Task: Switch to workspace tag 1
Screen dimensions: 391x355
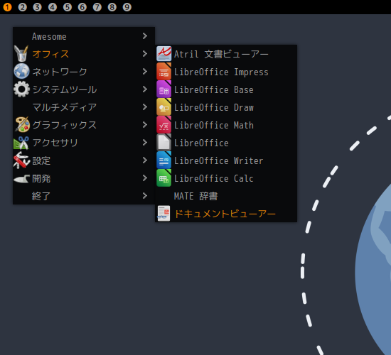Action: point(8,7)
